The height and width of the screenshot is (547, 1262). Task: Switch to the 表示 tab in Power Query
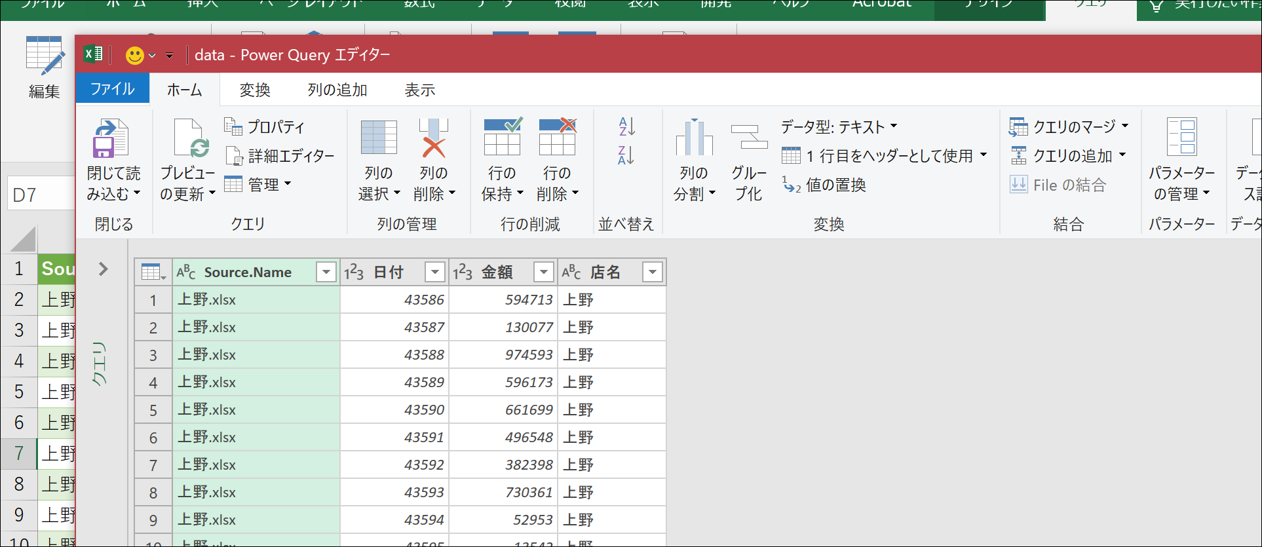420,90
